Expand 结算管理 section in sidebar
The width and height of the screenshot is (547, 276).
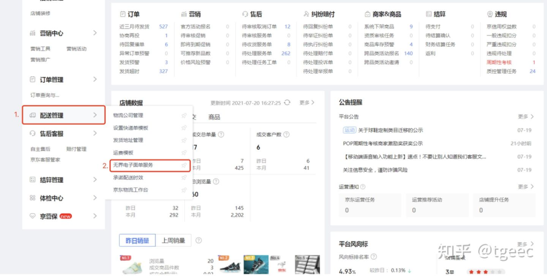(x=95, y=180)
